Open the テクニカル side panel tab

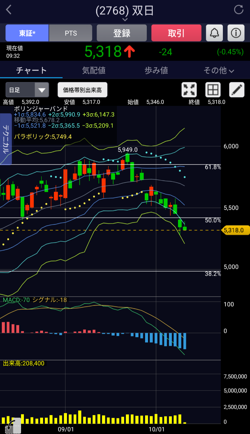(6, 139)
